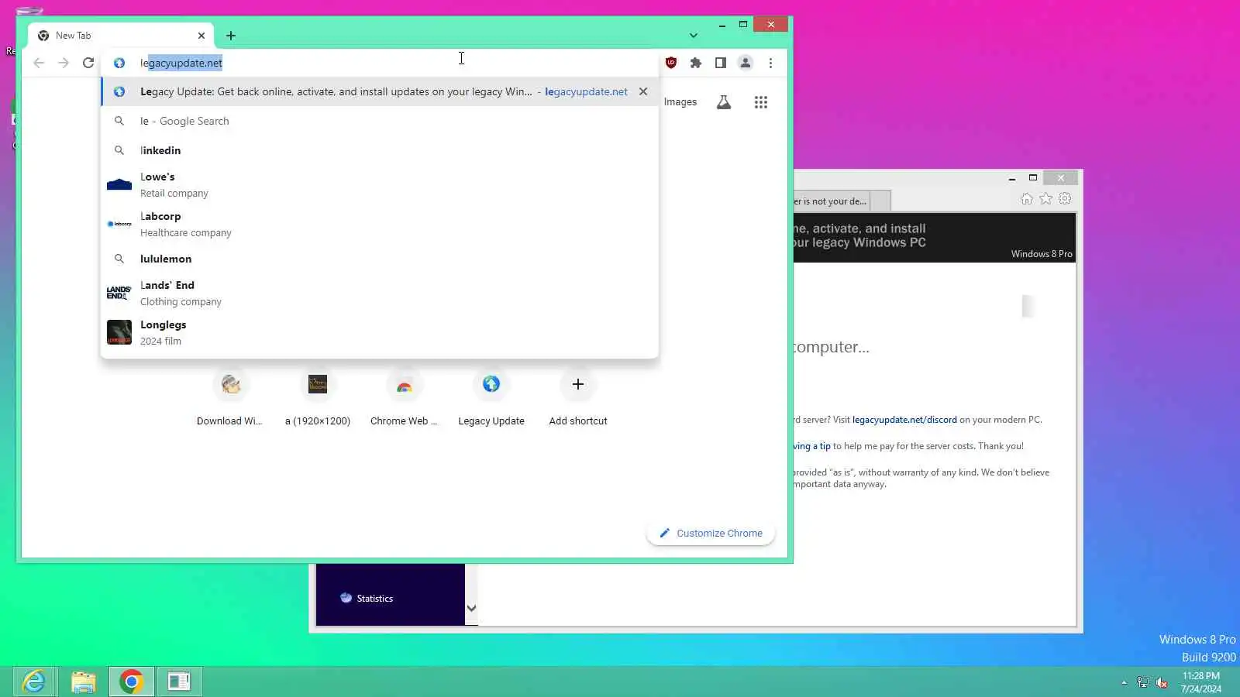Select the New Tab tab
Screen dimensions: 1240x697
122,36
